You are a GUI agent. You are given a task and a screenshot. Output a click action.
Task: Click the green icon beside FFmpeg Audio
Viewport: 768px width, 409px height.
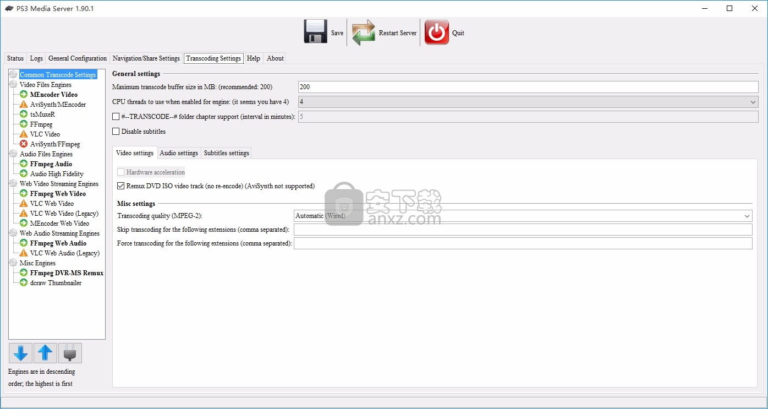point(24,164)
